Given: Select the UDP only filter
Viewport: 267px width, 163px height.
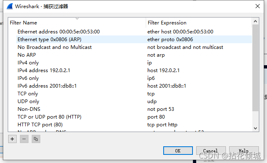Looking at the screenshot, I should pos(28,101).
